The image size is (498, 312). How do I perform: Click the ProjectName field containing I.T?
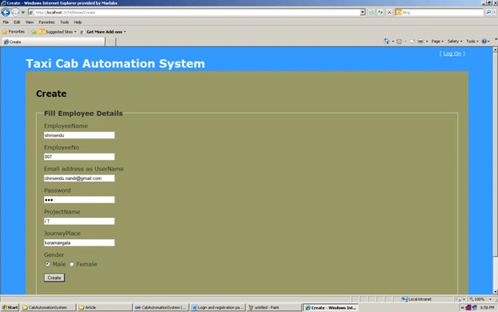79,221
